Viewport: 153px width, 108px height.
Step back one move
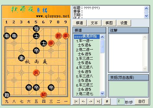83,101
